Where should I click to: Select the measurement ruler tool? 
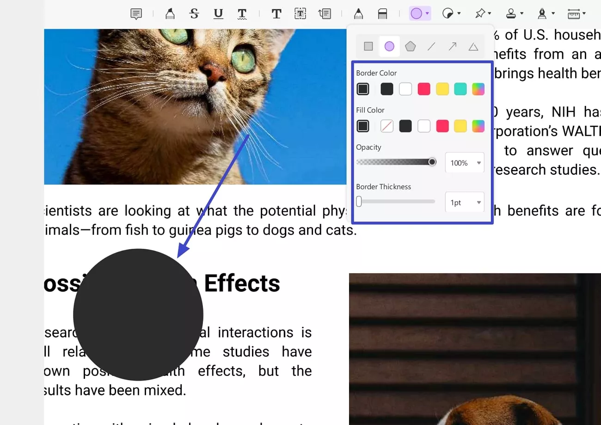pyautogui.click(x=574, y=14)
